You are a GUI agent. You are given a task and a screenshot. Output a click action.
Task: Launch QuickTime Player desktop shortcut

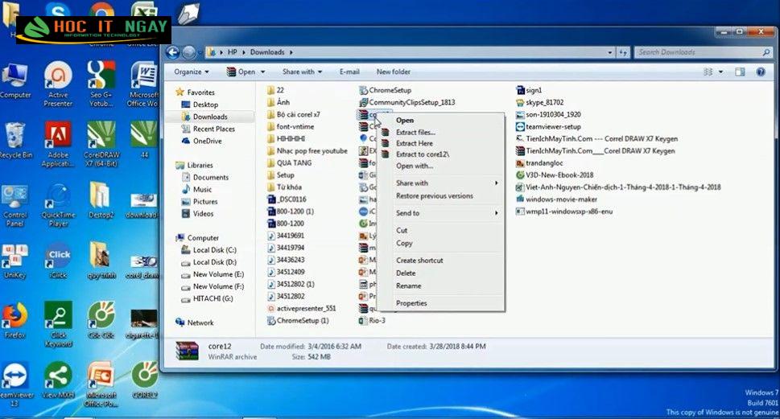tap(58, 205)
